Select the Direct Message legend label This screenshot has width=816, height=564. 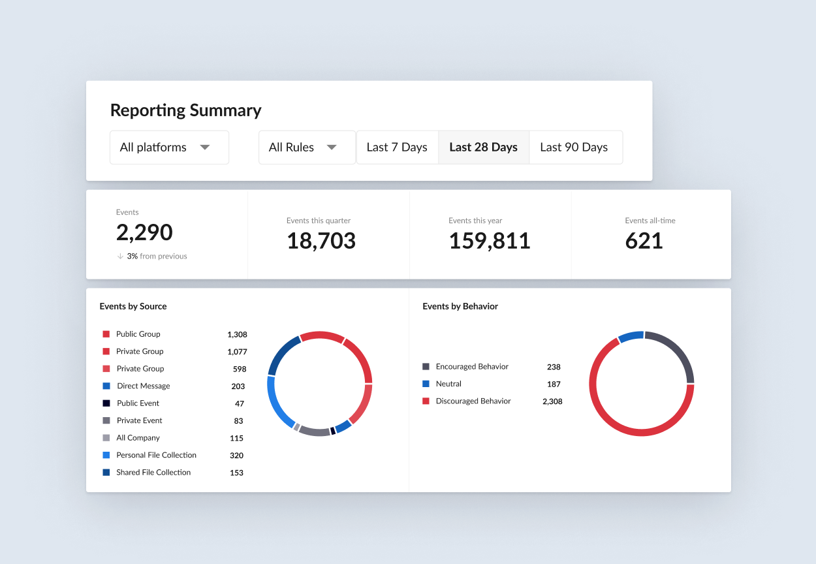pos(144,386)
